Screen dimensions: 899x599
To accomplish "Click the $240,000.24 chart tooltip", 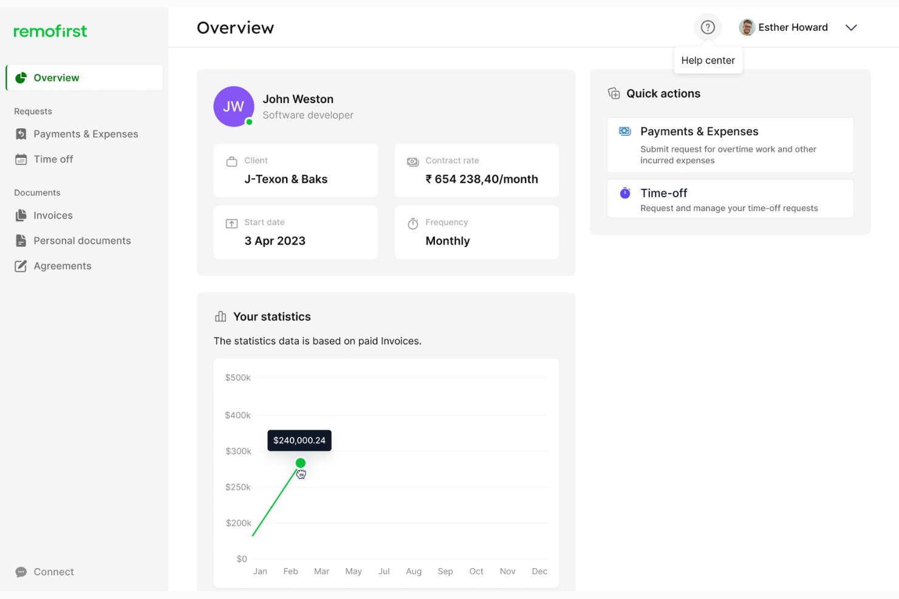I will 299,441.
